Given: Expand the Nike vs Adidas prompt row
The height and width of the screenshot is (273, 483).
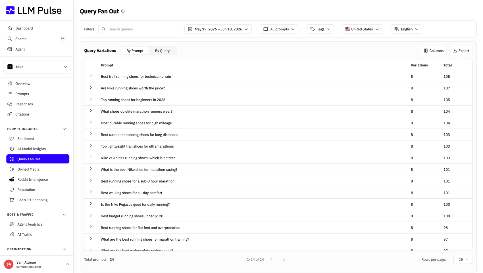Looking at the screenshot, I should [x=91, y=157].
